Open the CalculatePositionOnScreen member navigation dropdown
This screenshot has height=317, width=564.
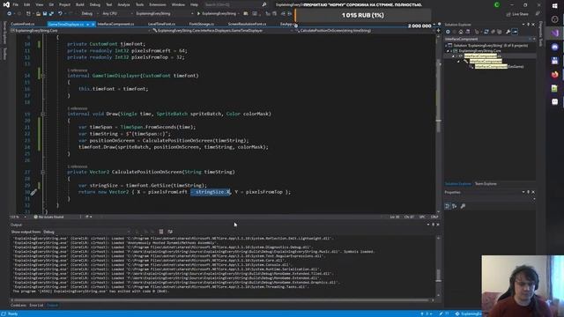point(366,31)
